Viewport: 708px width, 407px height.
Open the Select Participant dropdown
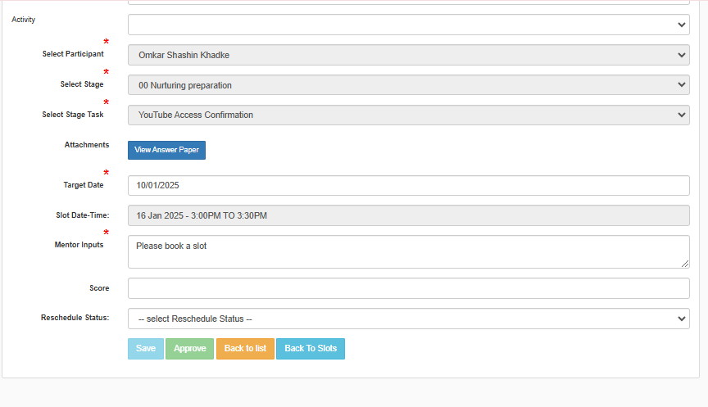[408, 55]
